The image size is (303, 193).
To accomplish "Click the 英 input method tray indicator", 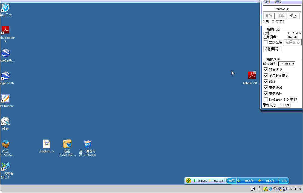I will point(285,189).
